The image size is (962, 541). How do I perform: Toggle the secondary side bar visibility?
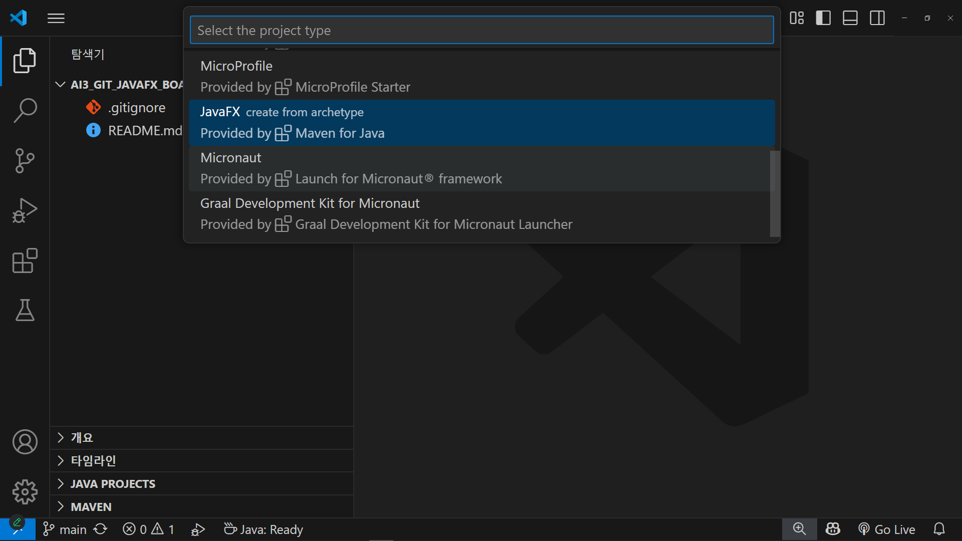[877, 18]
